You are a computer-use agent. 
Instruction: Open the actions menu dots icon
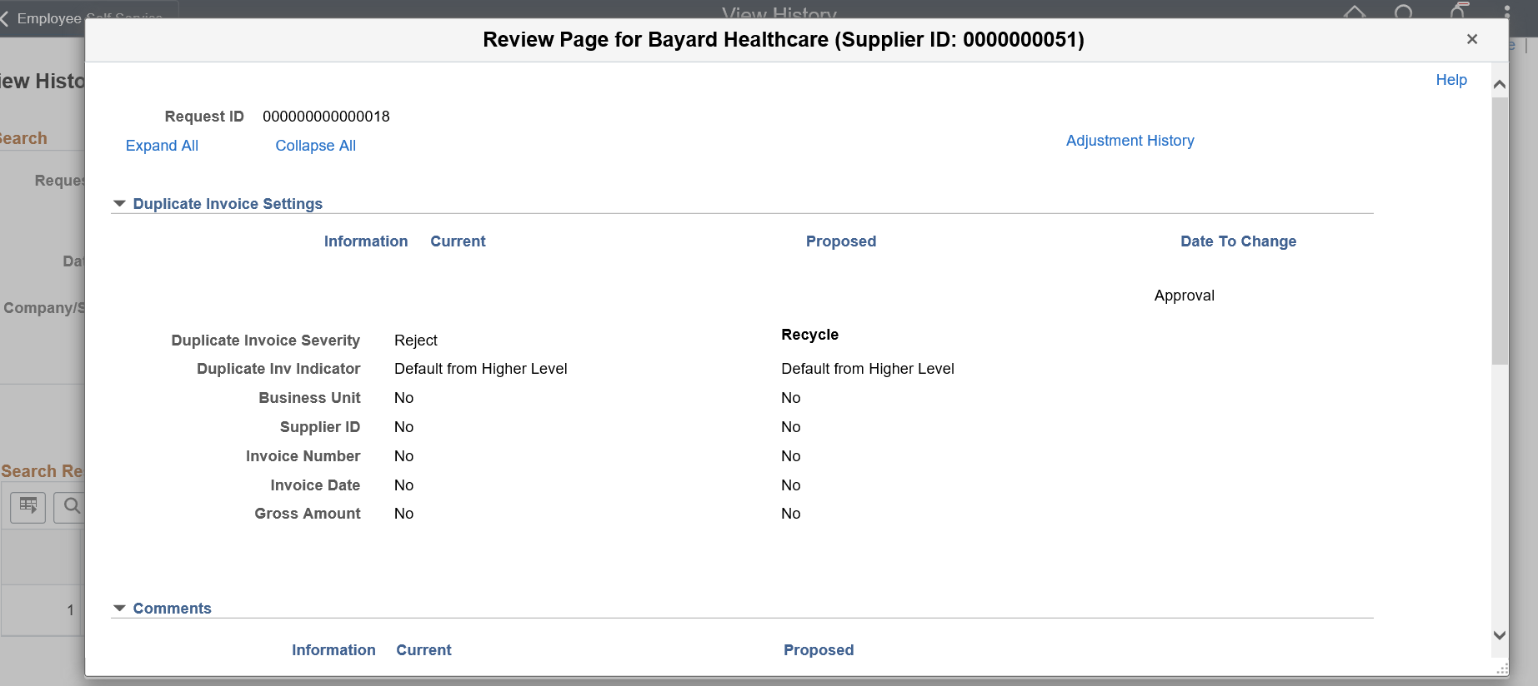point(1507,11)
